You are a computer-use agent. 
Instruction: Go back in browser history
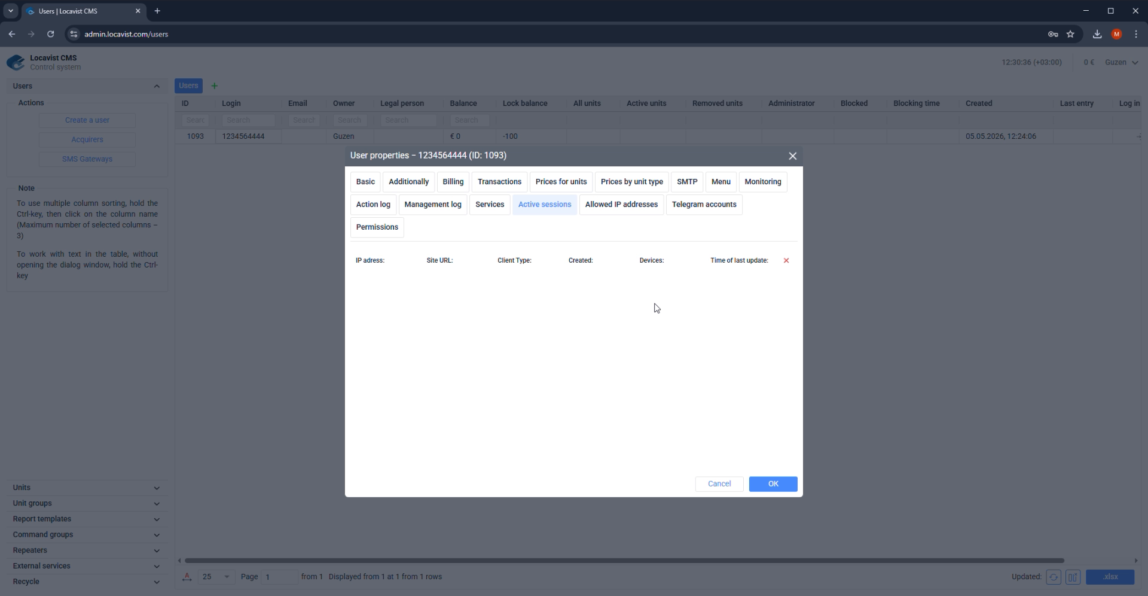coord(12,34)
